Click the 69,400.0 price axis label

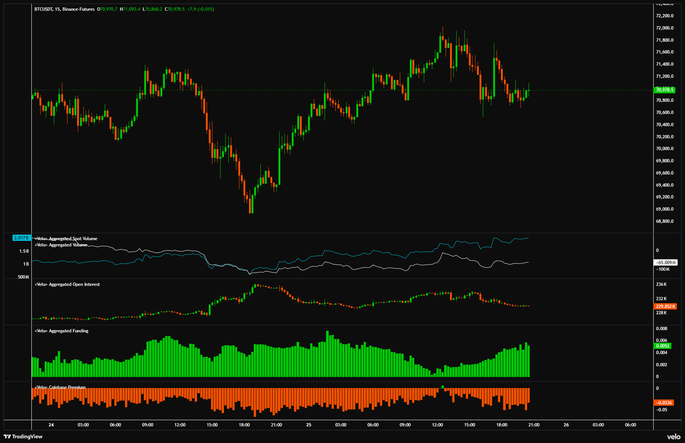click(666, 186)
